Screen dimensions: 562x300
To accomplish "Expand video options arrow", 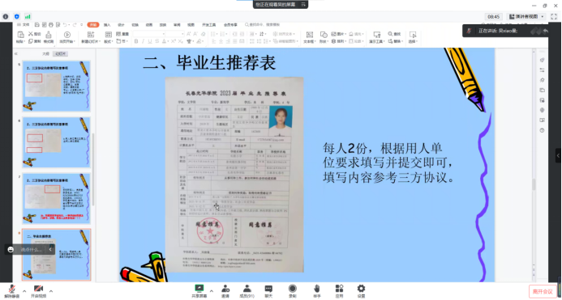I will coord(51,291).
